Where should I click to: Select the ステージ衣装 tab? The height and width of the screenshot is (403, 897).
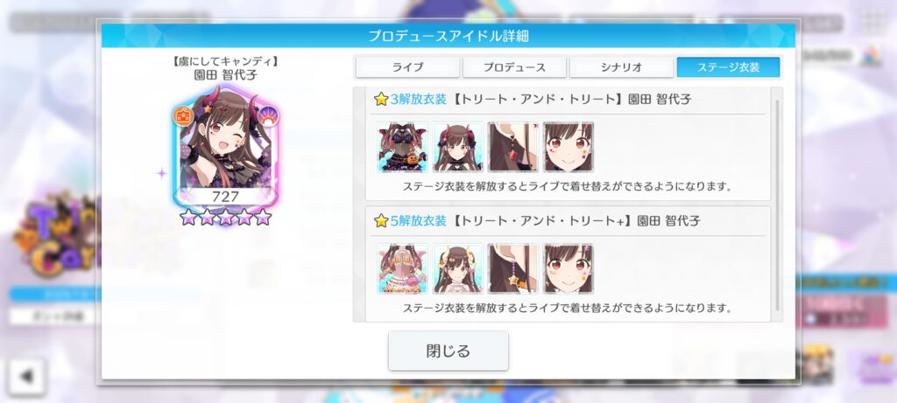[x=728, y=66]
